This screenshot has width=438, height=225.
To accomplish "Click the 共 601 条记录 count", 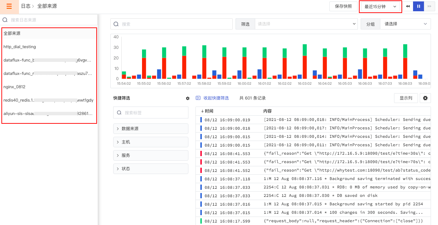I will point(253,98).
